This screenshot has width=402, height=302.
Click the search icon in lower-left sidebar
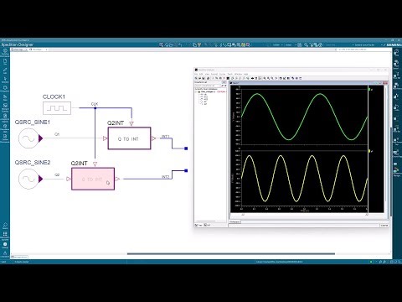click(x=5, y=226)
